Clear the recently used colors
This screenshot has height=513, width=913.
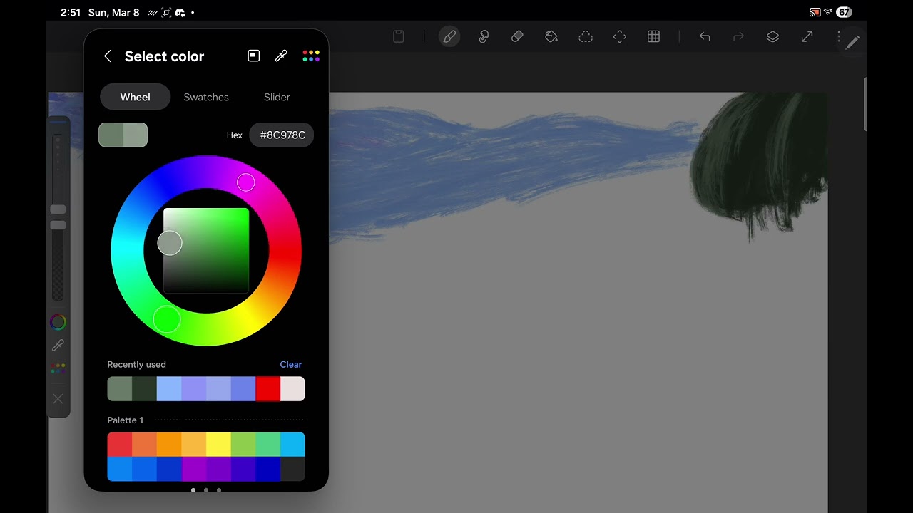[x=290, y=364]
